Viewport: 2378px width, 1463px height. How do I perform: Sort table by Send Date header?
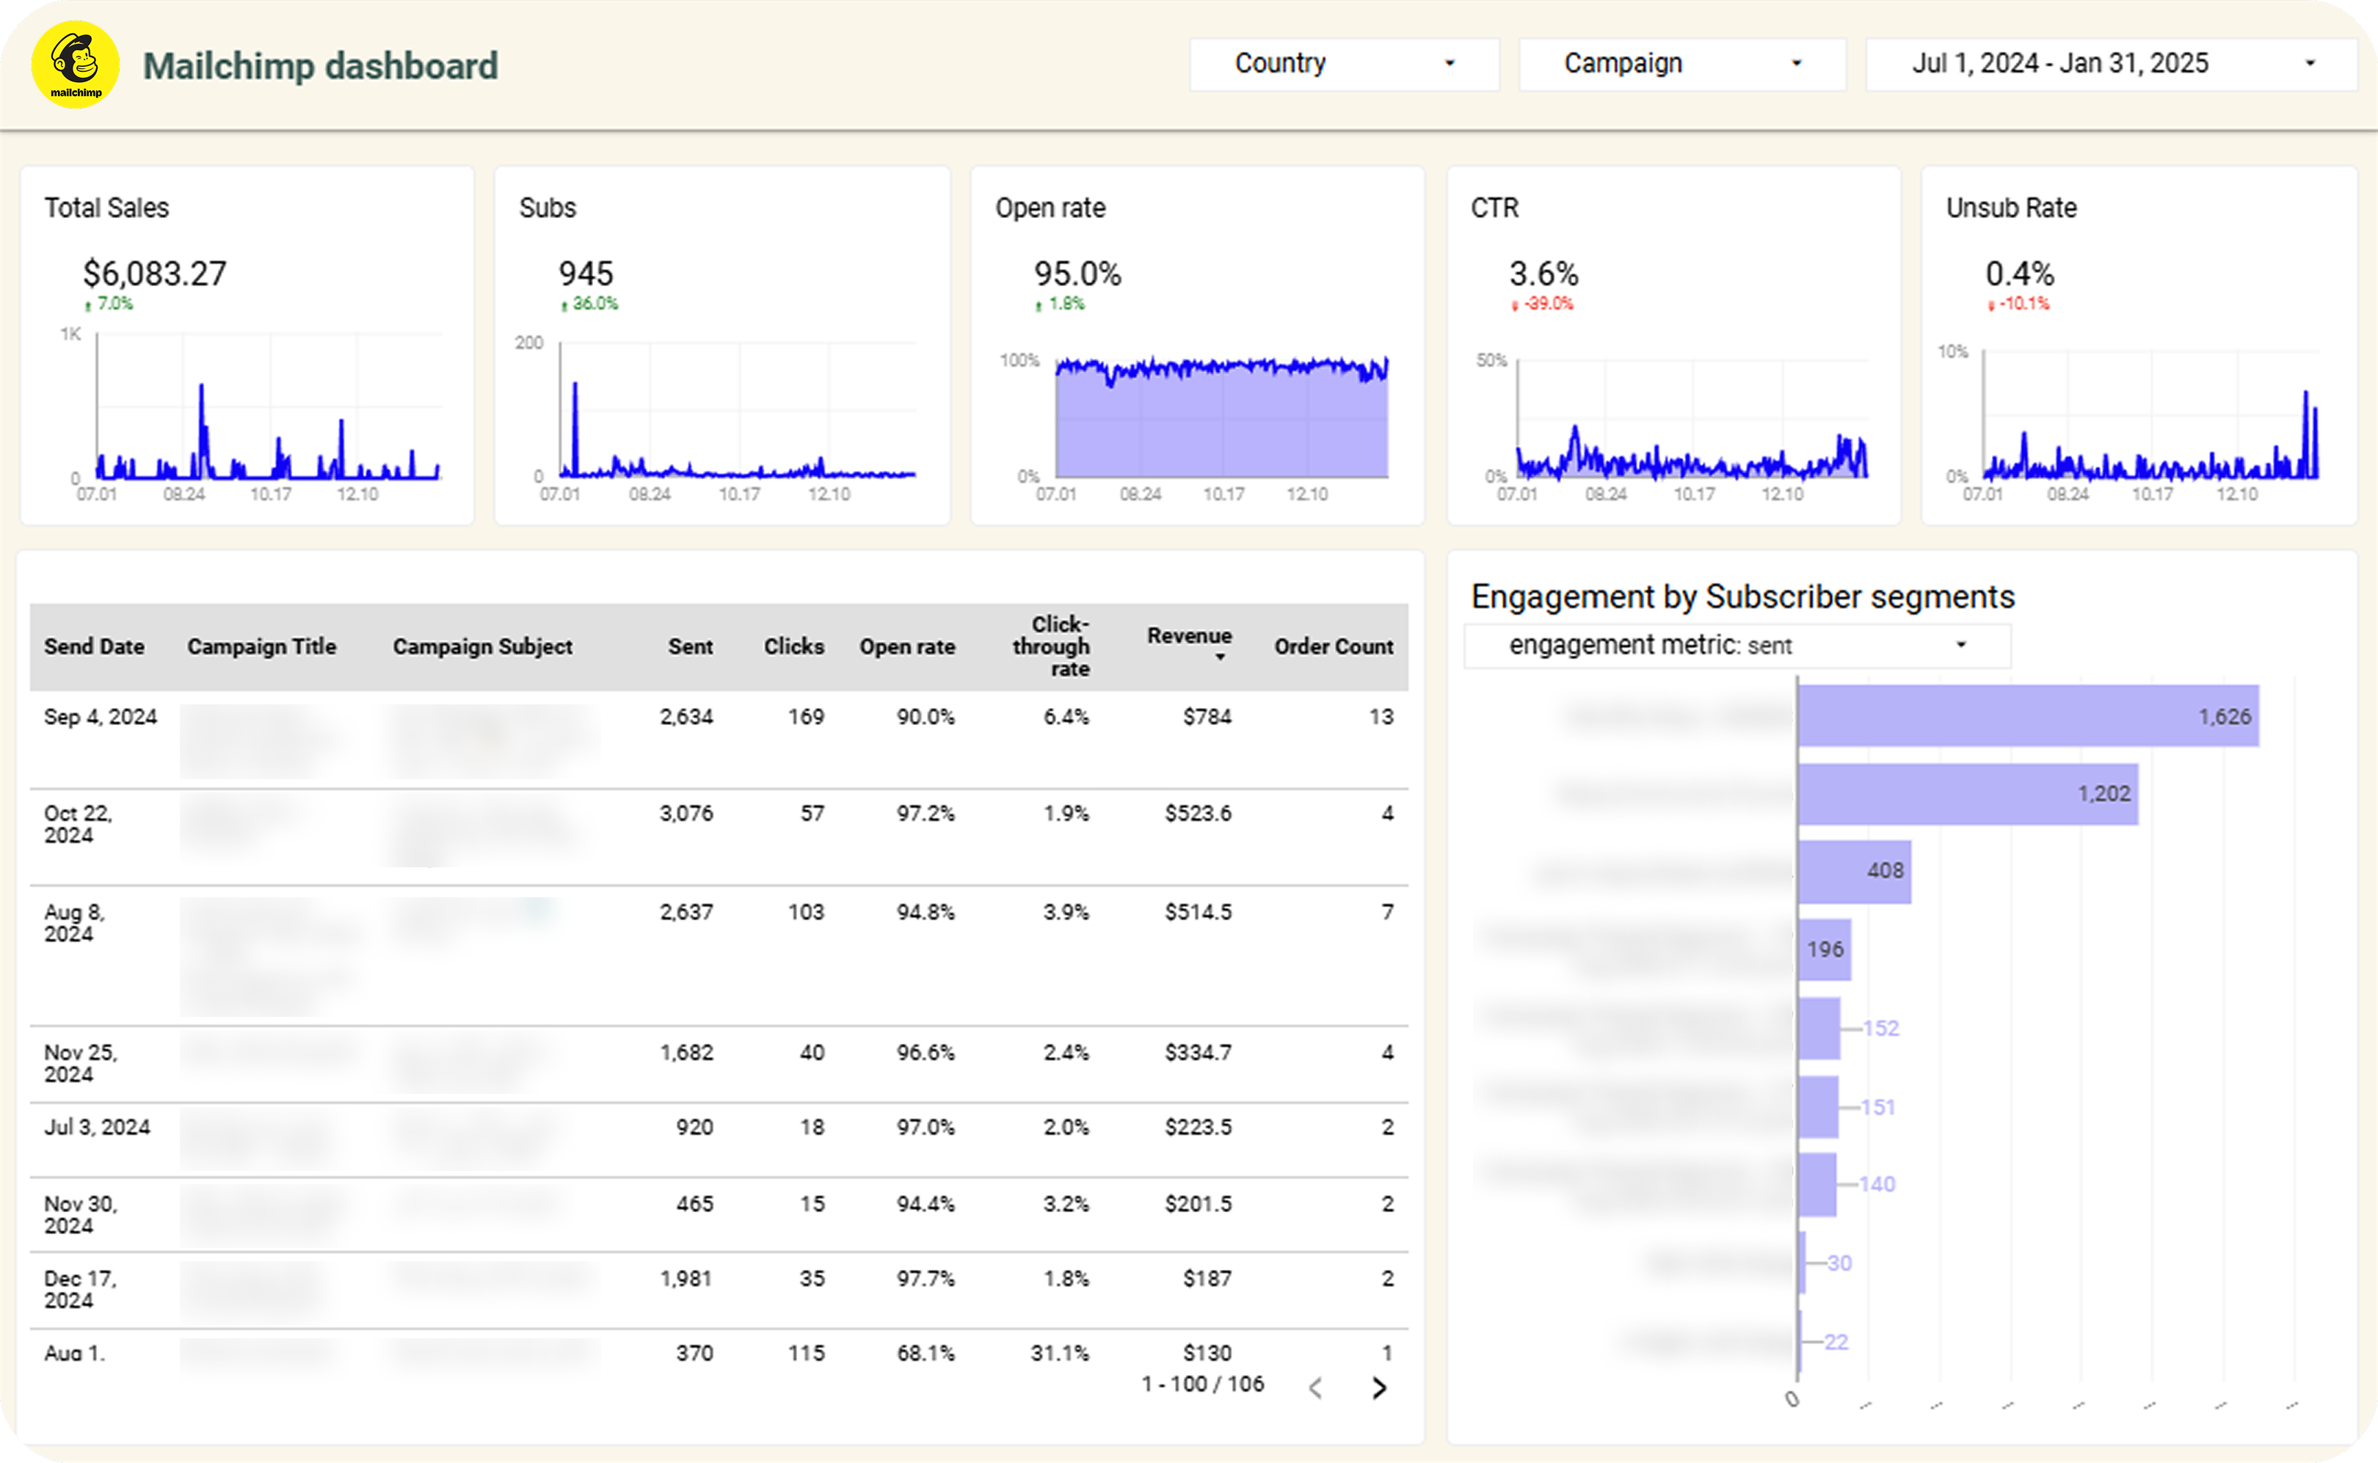pyautogui.click(x=94, y=646)
